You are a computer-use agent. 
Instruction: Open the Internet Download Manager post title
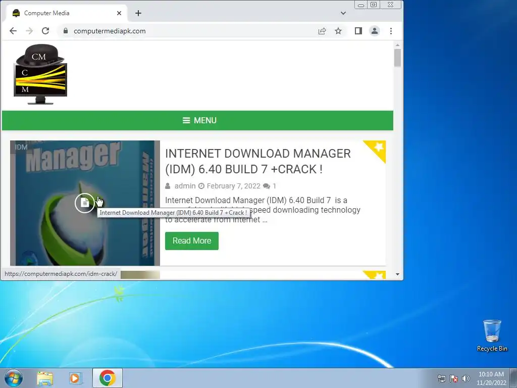click(258, 161)
